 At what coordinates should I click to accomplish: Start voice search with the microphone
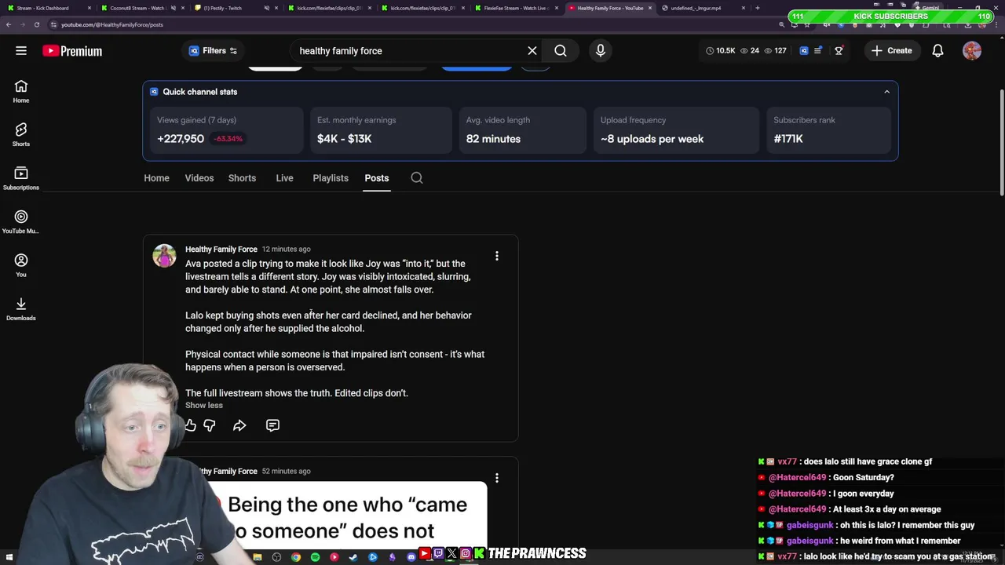click(x=601, y=51)
